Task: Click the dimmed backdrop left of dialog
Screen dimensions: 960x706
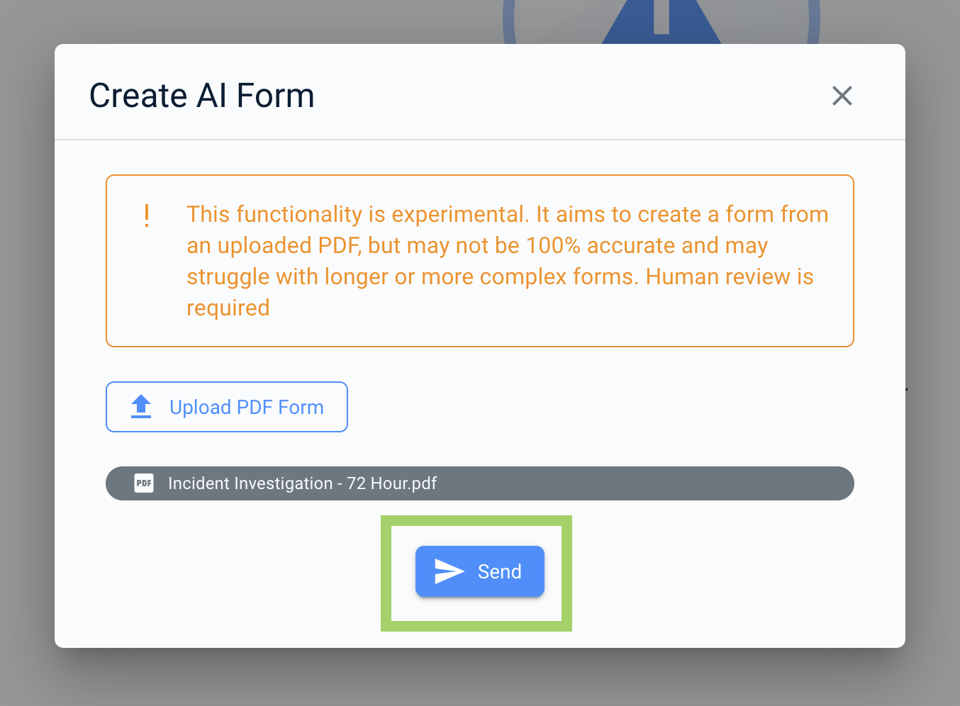Action: (x=27, y=354)
